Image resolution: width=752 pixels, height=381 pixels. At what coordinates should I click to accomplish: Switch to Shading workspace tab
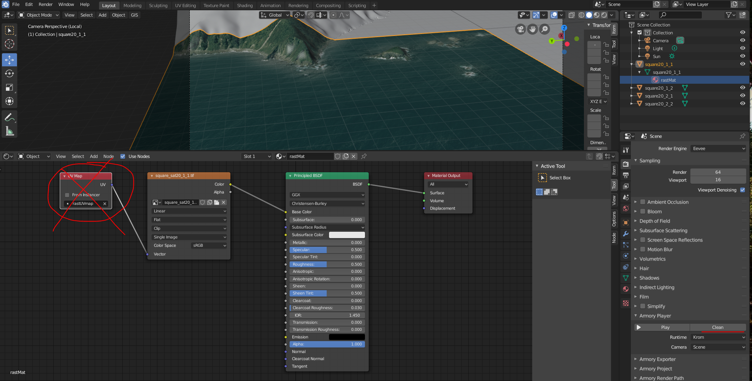245,6
